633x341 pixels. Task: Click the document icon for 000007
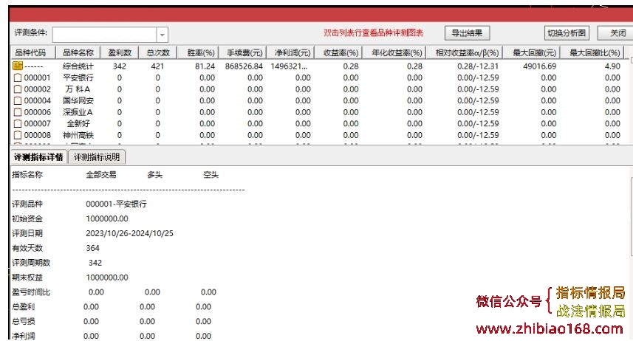click(x=18, y=123)
